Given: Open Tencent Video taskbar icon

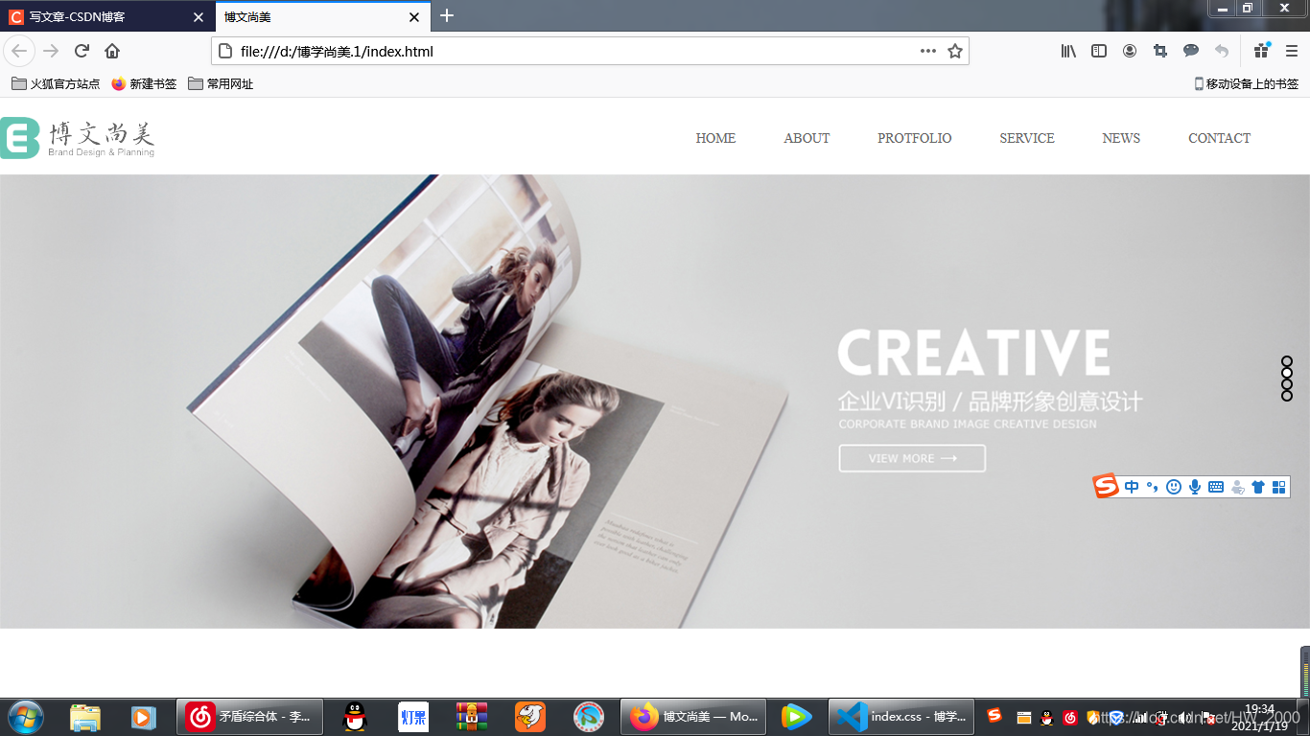Looking at the screenshot, I should coord(796,717).
